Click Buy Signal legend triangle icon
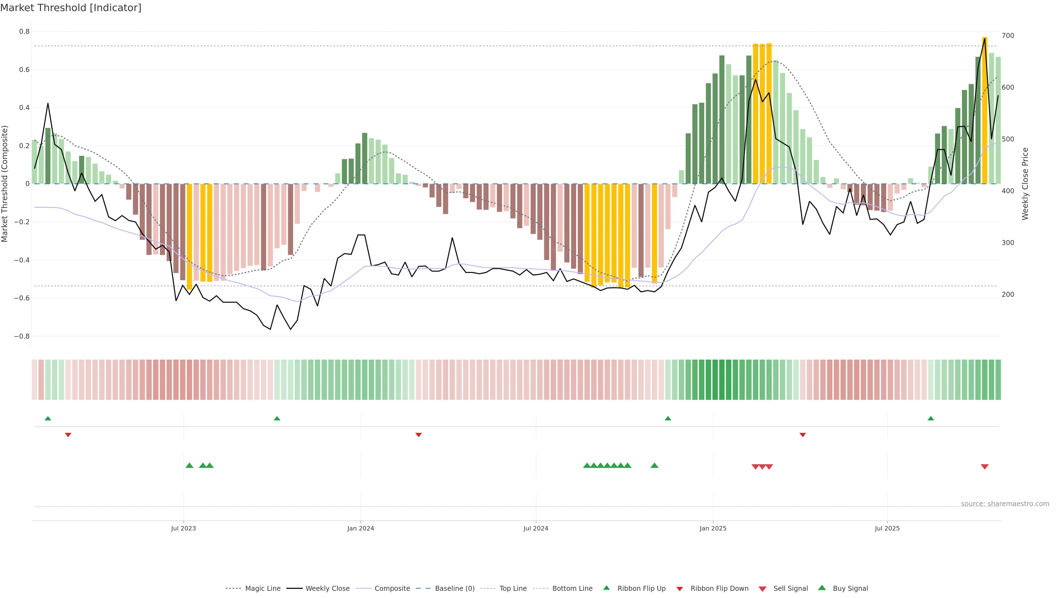The height and width of the screenshot is (598, 1063). coord(822,588)
